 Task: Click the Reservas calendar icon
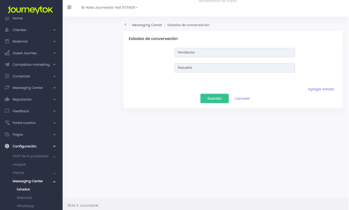pos(7,41)
